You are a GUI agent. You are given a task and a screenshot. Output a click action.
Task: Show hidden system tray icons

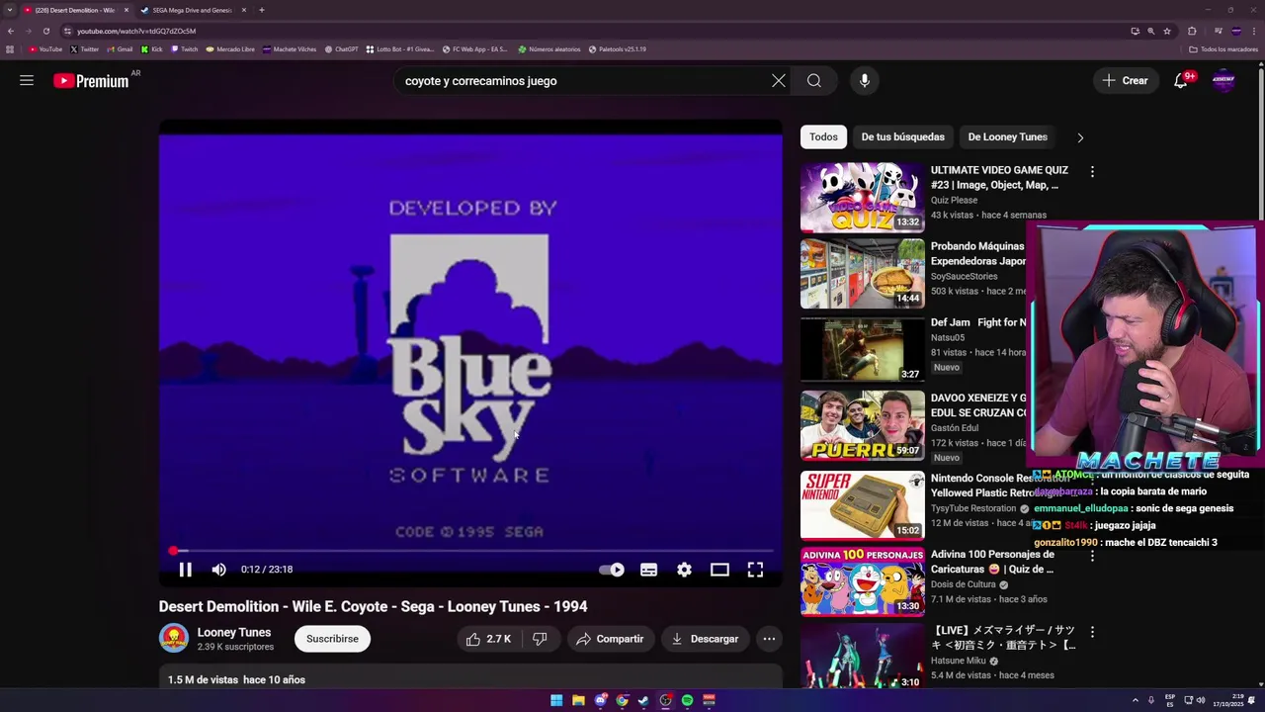click(x=1136, y=700)
